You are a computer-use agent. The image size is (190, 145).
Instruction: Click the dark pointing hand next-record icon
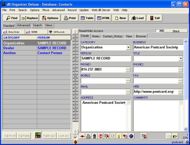pyautogui.click(x=175, y=136)
